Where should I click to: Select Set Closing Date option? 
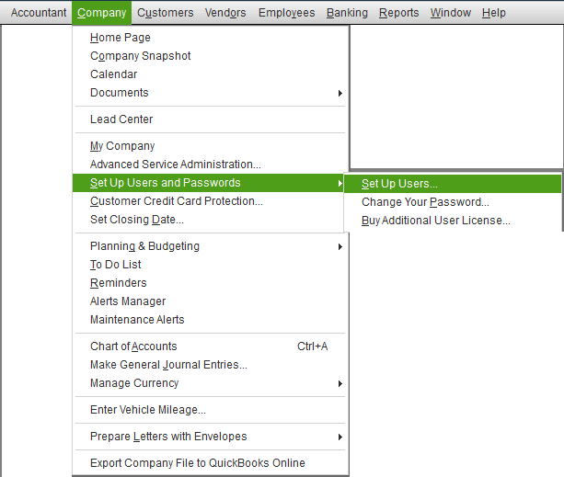137,220
